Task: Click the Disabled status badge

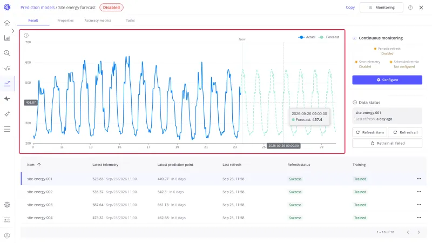Action: click(x=111, y=8)
